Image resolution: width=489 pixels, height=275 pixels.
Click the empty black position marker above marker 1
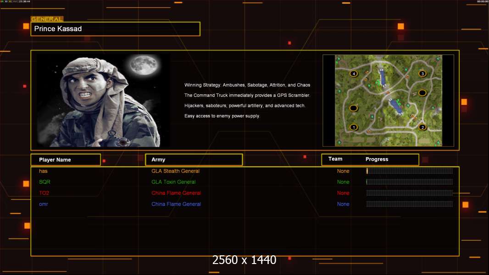[353, 108]
